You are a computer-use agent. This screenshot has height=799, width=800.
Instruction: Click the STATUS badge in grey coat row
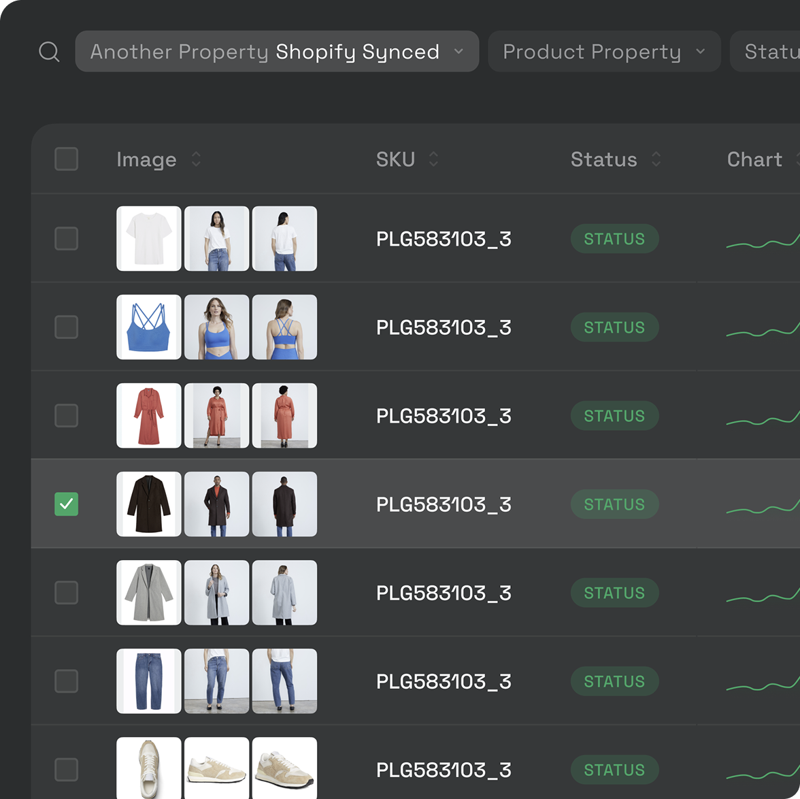(615, 592)
